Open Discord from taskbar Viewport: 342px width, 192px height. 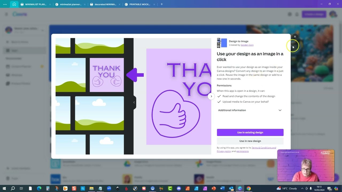coord(179,189)
